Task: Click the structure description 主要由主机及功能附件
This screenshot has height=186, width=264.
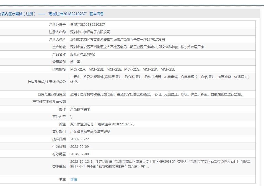Action: coord(160,79)
